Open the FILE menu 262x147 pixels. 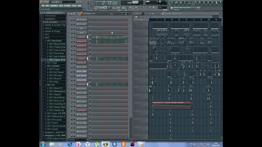pos(43,6)
